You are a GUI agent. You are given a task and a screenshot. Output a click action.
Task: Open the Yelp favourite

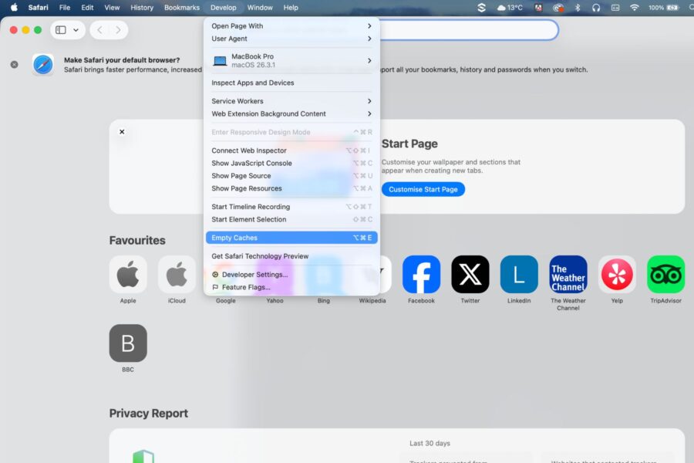(617, 274)
